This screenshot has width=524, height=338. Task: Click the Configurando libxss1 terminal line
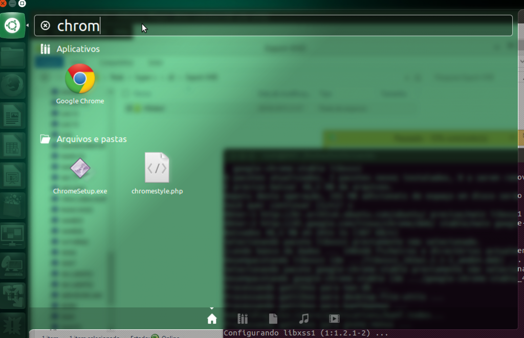(x=306, y=333)
